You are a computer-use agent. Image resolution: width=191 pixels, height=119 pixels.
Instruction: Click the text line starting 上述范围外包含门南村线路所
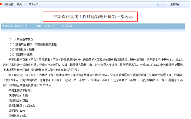pos(41,70)
